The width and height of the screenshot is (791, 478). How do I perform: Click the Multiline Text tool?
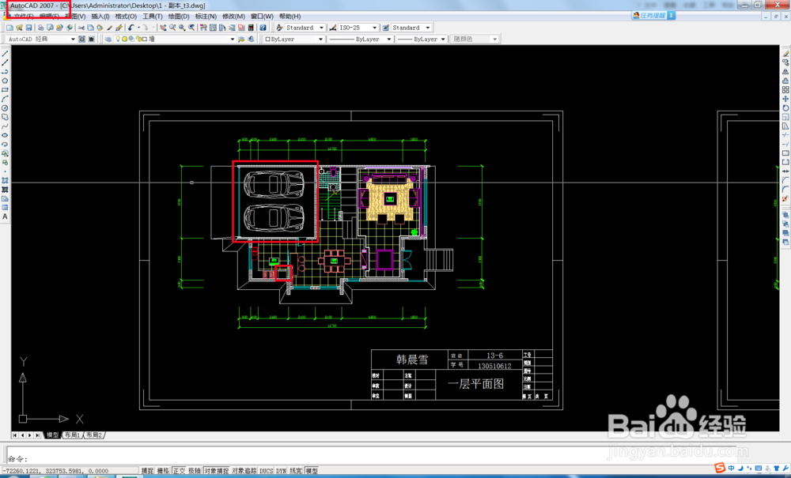(x=5, y=216)
